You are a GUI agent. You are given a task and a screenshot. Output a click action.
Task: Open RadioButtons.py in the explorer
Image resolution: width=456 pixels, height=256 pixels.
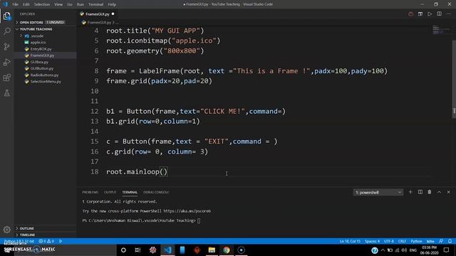(x=44, y=75)
